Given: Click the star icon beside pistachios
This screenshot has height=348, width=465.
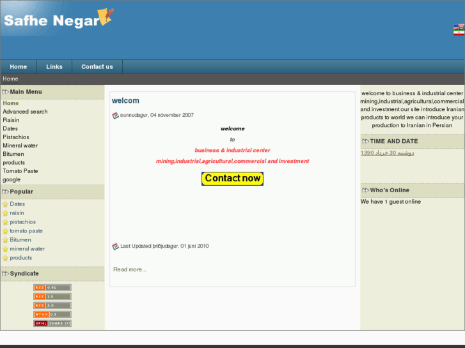Looking at the screenshot, I should (5, 222).
